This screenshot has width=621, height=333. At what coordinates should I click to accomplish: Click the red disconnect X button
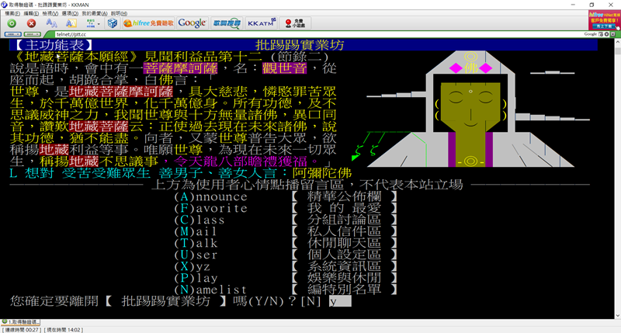(31, 23)
